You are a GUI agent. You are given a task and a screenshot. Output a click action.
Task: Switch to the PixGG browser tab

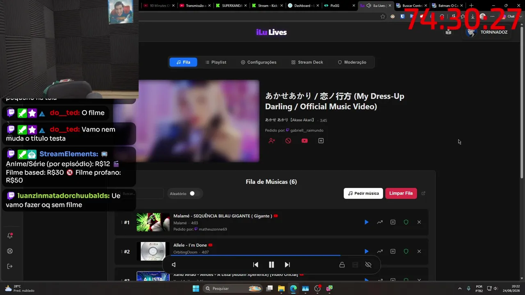point(339,6)
